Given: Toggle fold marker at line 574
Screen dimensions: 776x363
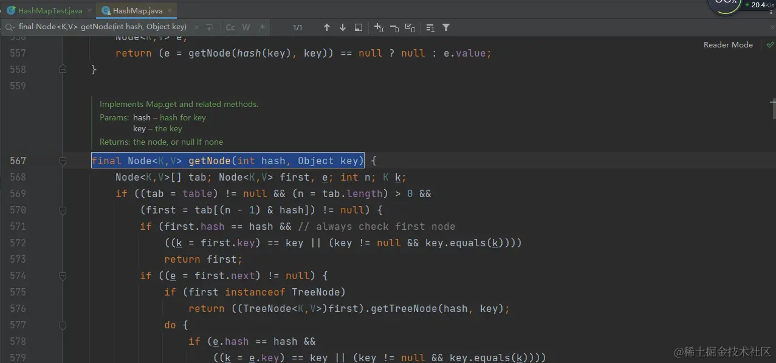Looking at the screenshot, I should tap(63, 276).
